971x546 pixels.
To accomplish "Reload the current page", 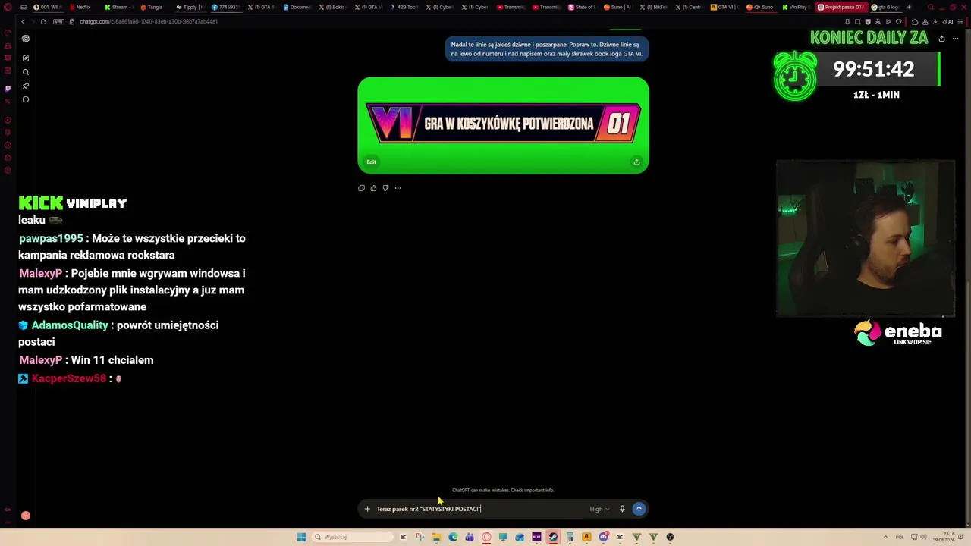I will (x=43, y=21).
